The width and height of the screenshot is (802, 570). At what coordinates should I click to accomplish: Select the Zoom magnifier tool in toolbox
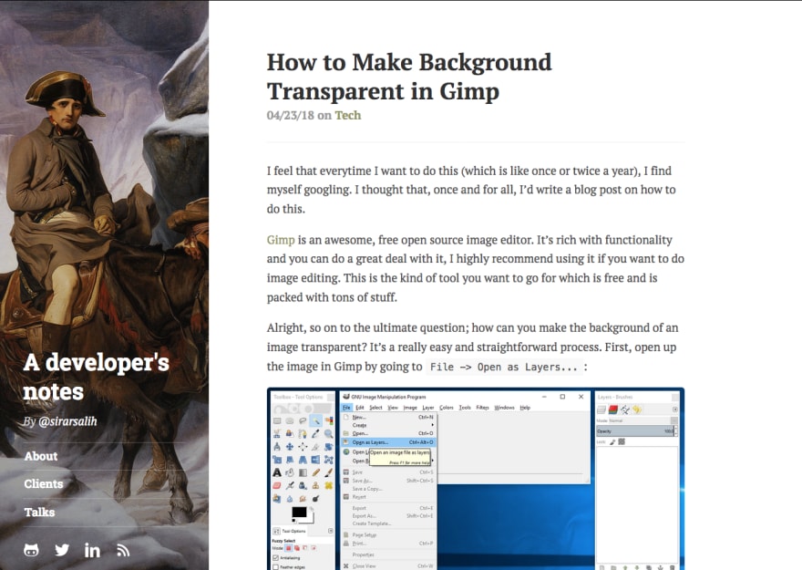pyautogui.click(x=329, y=433)
